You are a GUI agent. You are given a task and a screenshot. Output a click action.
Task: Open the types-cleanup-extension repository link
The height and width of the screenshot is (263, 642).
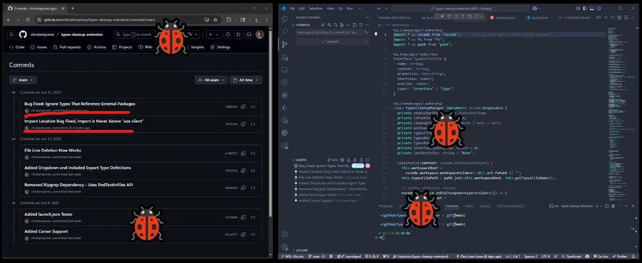[82, 35]
